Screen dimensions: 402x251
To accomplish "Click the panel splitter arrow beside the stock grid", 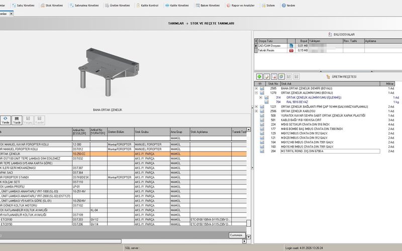I will point(252,168).
